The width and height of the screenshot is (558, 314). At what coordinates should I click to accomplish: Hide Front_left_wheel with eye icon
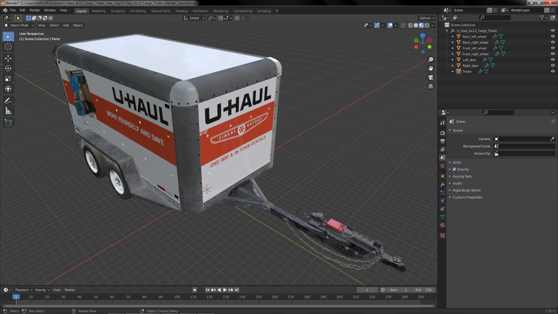pyautogui.click(x=553, y=48)
